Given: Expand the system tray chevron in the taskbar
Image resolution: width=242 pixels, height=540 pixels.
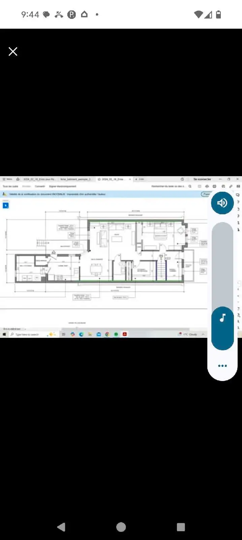Looking at the screenshot, I should pos(203,334).
